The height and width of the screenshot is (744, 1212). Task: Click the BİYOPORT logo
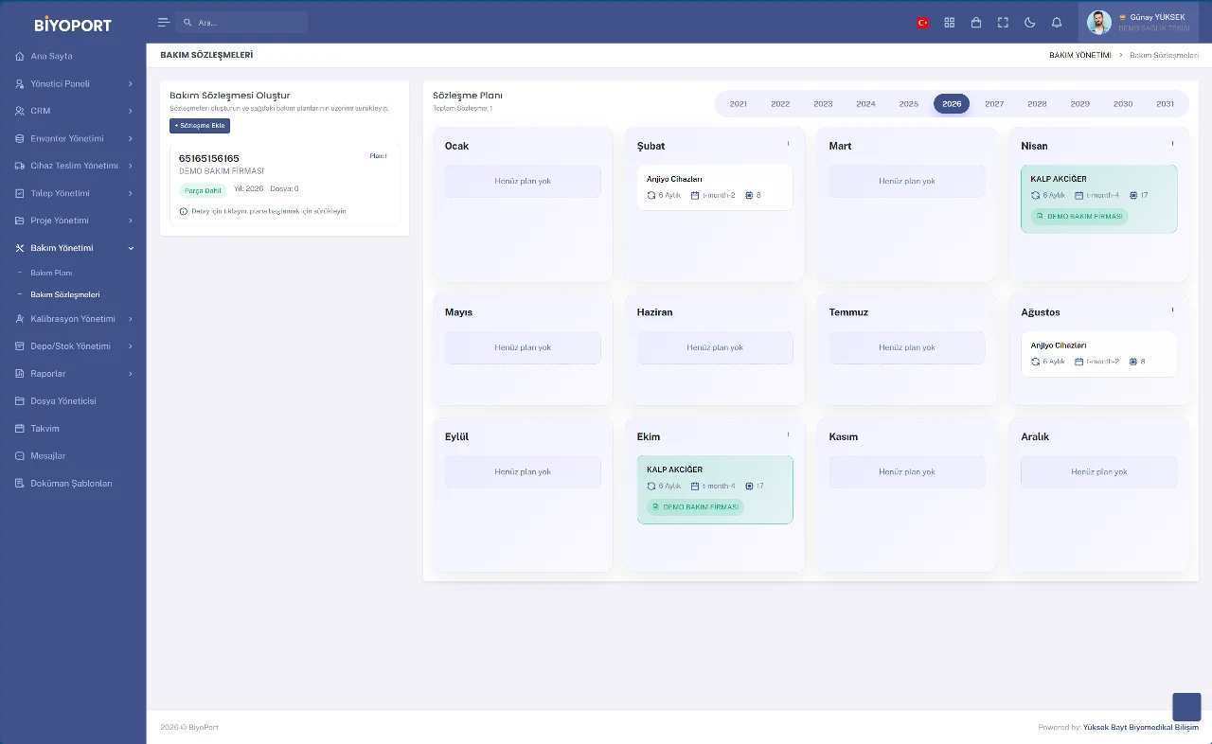click(73, 25)
